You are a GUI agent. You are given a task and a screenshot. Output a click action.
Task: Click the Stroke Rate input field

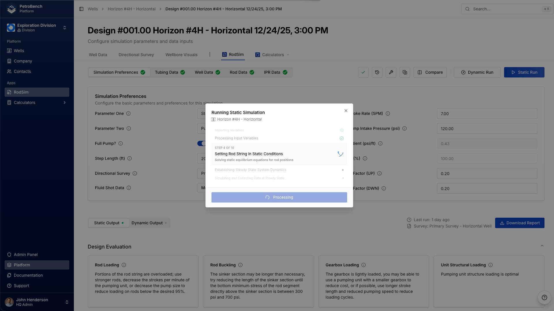coord(487,113)
